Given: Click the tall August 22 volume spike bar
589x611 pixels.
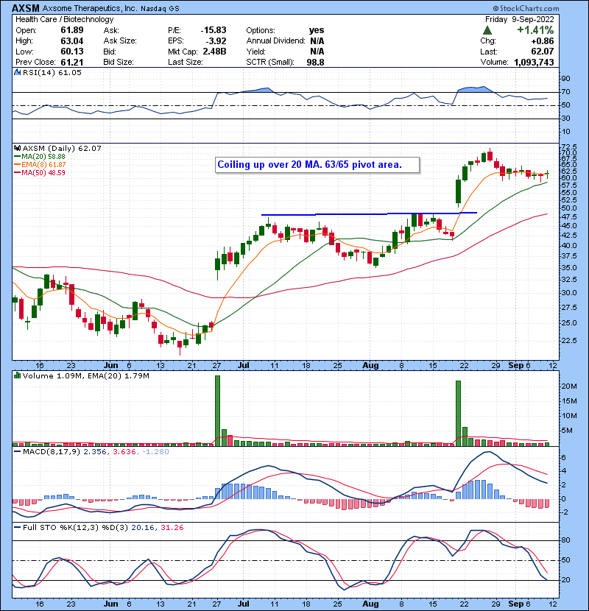Looking at the screenshot, I should click(458, 413).
